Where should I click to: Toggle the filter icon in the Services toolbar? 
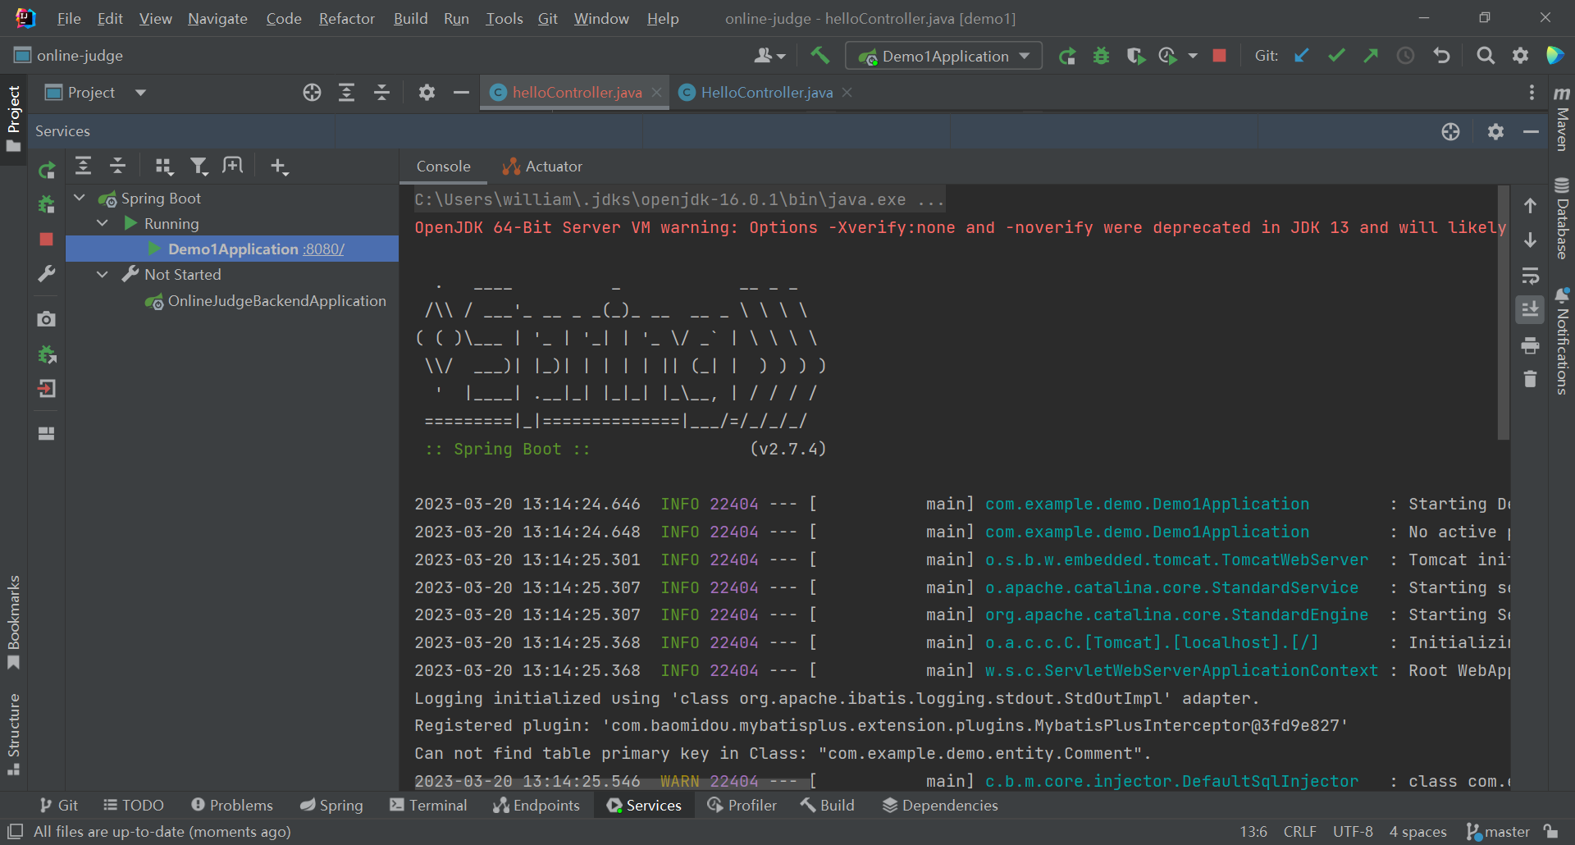199,166
